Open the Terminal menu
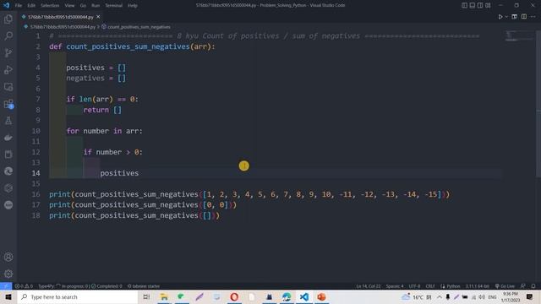Screen dimensions: 541x304 [114, 6]
